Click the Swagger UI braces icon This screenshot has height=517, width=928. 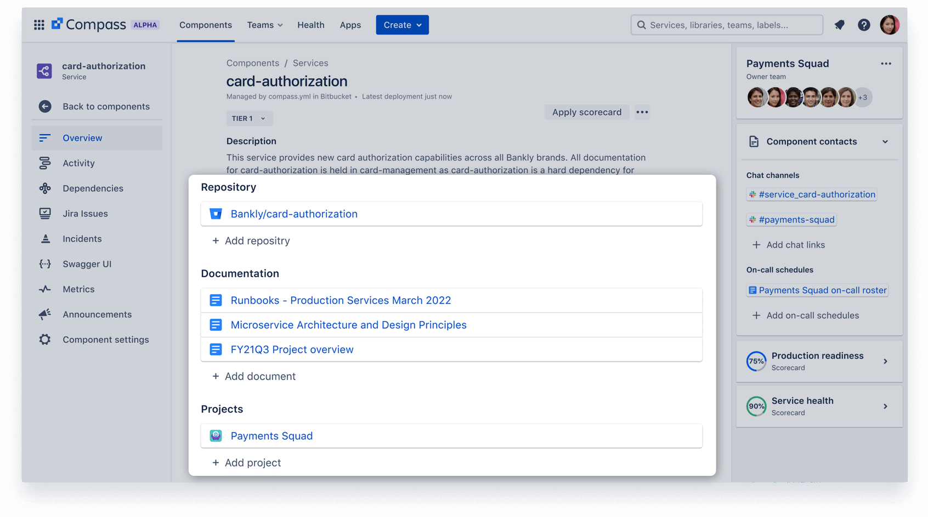(45, 264)
